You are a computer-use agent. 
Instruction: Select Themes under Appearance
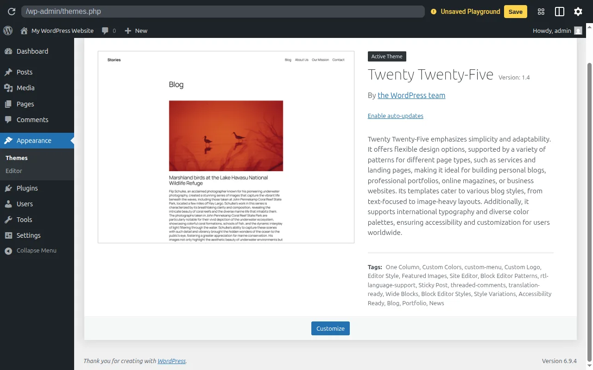pyautogui.click(x=16, y=158)
